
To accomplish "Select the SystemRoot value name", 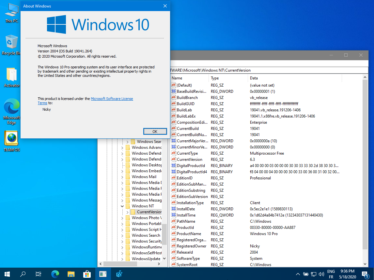I will click(187, 265).
